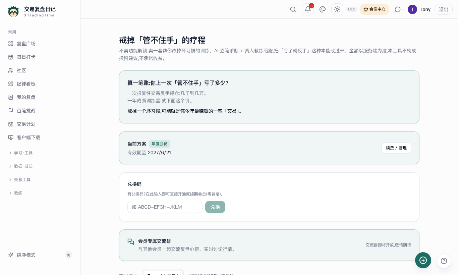
Task: Open the chat bubble icon in header
Action: (x=398, y=9)
